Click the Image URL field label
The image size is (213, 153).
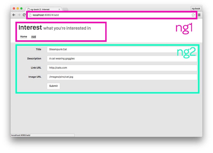(x=35, y=77)
